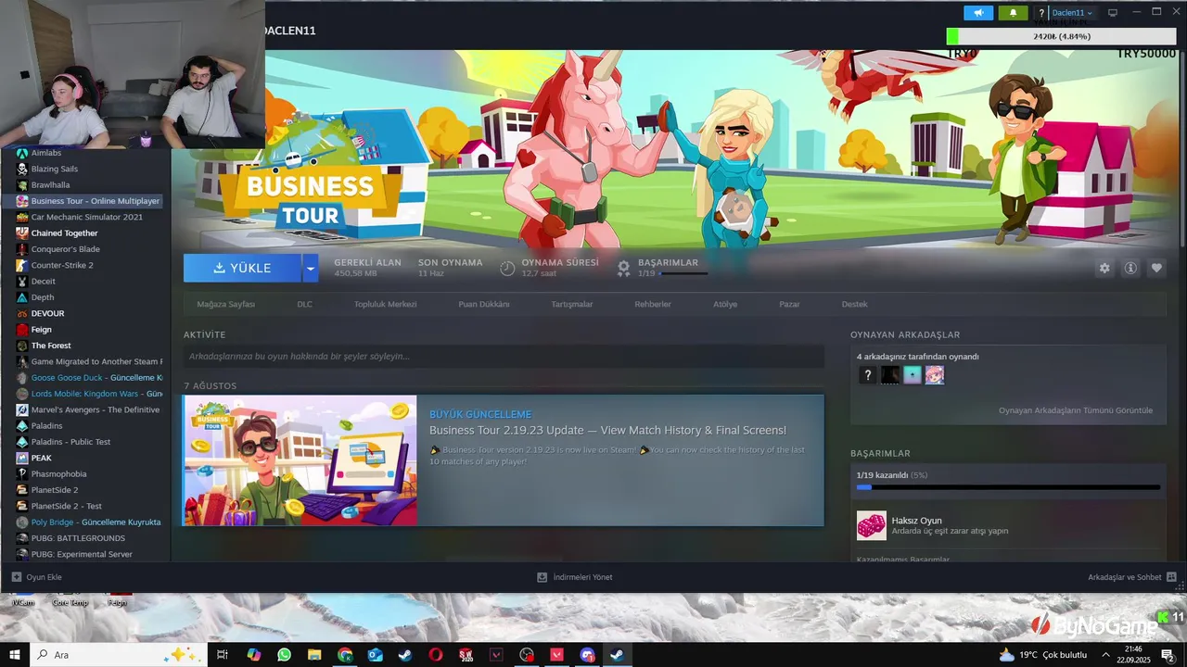1187x667 pixels.
Task: Click the activity comment input field
Action: pos(504,357)
